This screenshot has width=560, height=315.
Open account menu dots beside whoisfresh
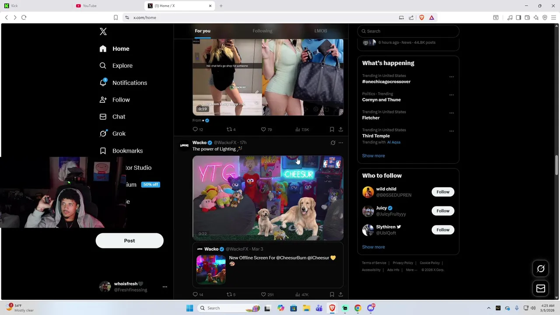click(165, 287)
